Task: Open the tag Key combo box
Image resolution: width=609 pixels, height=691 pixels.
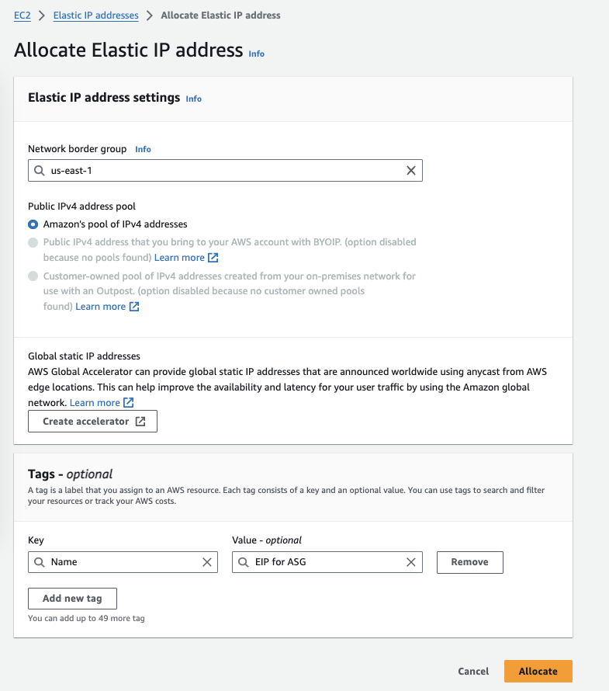Action: tap(123, 562)
